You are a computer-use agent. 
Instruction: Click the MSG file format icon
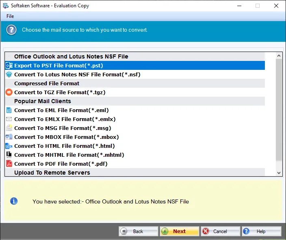point(9,128)
